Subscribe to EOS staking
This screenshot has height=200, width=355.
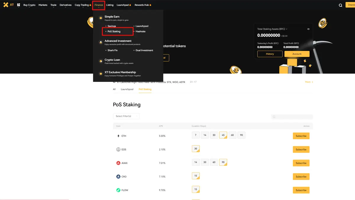click(x=301, y=149)
